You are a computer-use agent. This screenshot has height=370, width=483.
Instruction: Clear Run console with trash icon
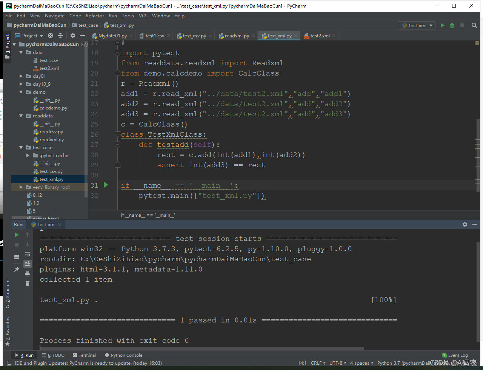pyautogui.click(x=28, y=283)
